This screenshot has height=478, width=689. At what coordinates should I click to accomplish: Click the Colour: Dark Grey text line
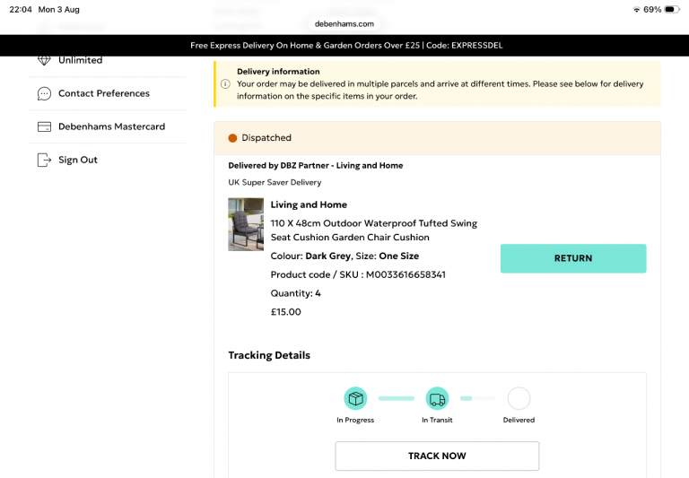click(x=344, y=256)
